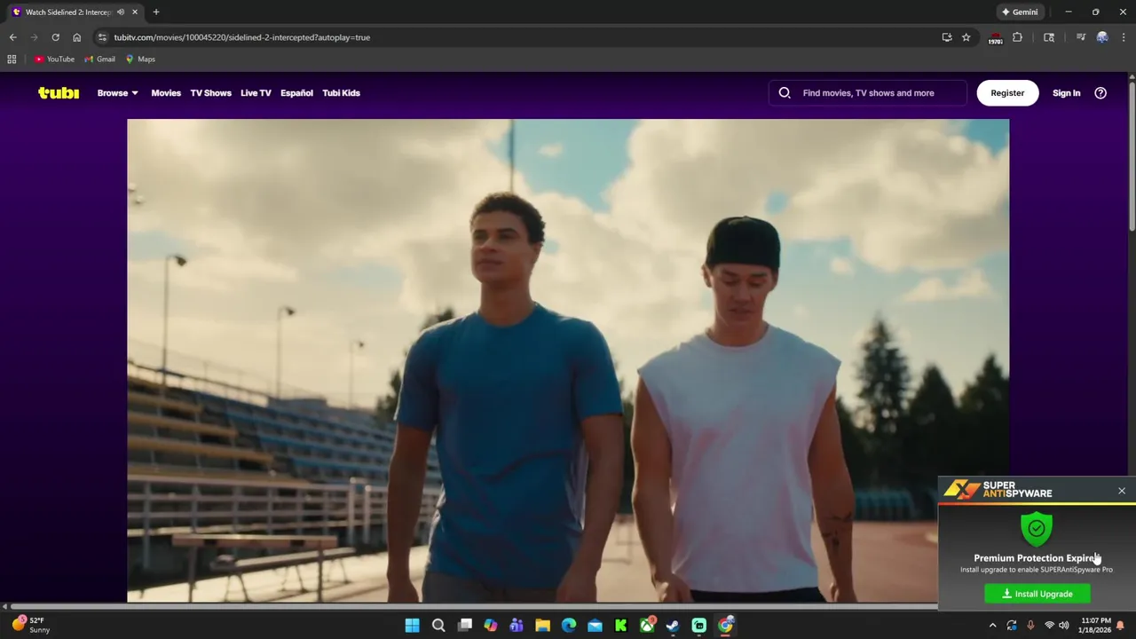Open the Maps bookmark
This screenshot has width=1136, height=639.
(140, 59)
